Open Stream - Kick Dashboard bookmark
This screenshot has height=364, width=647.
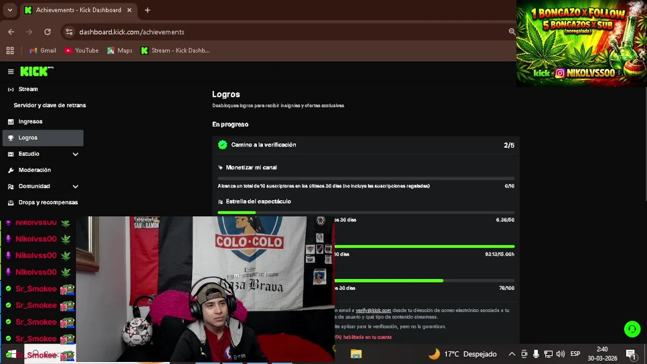[175, 51]
